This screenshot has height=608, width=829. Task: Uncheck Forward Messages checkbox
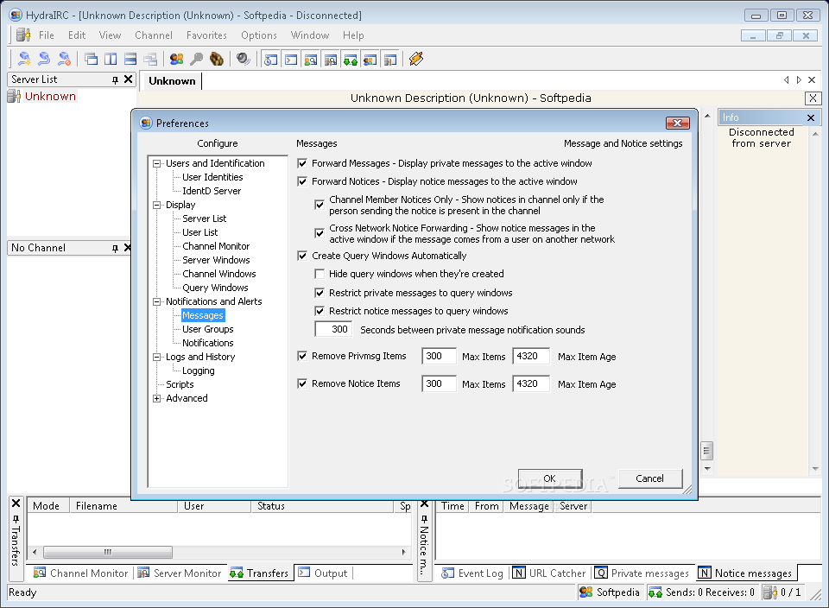coord(302,163)
